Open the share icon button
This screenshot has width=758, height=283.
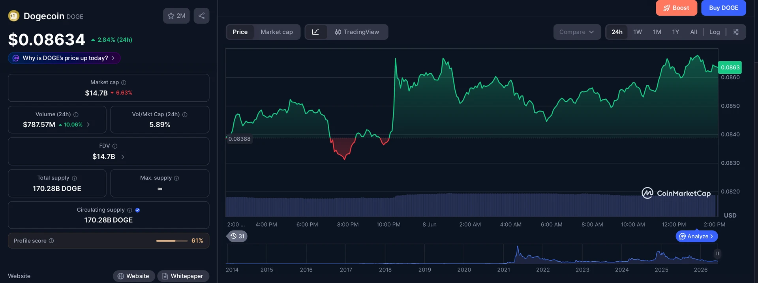tap(201, 16)
